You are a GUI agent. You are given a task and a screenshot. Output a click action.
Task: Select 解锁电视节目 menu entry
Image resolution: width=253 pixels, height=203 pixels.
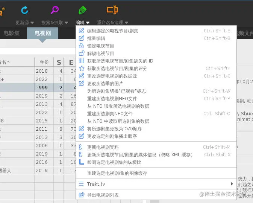(156, 53)
